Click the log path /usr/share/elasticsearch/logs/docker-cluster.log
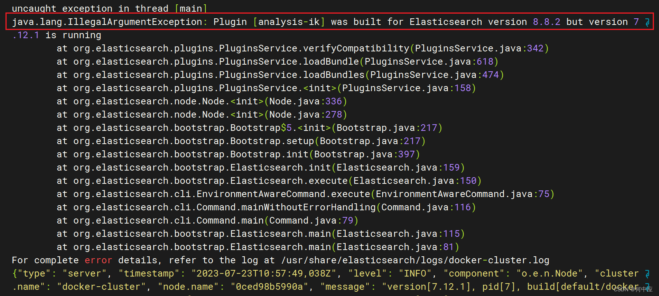659x296 pixels. [415, 260]
